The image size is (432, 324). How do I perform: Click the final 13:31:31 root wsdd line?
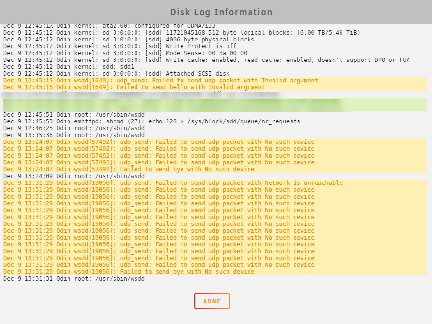point(74,279)
